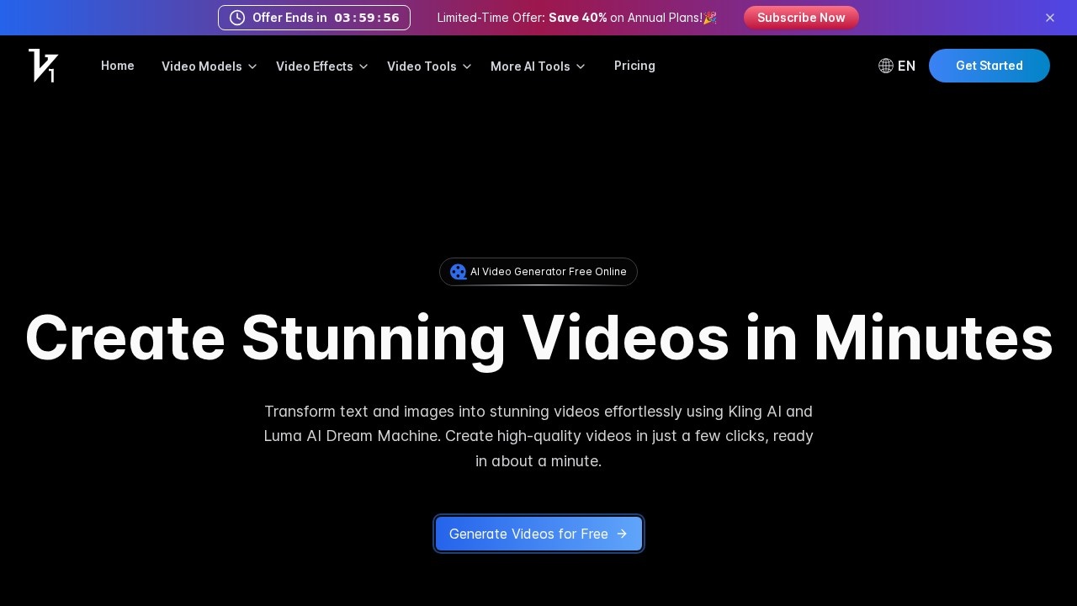The image size is (1077, 606).
Task: Open the Pricing page
Action: (x=634, y=66)
